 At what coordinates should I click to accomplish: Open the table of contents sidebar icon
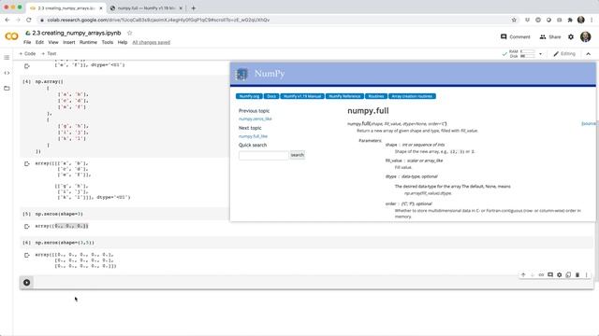click(x=7, y=58)
